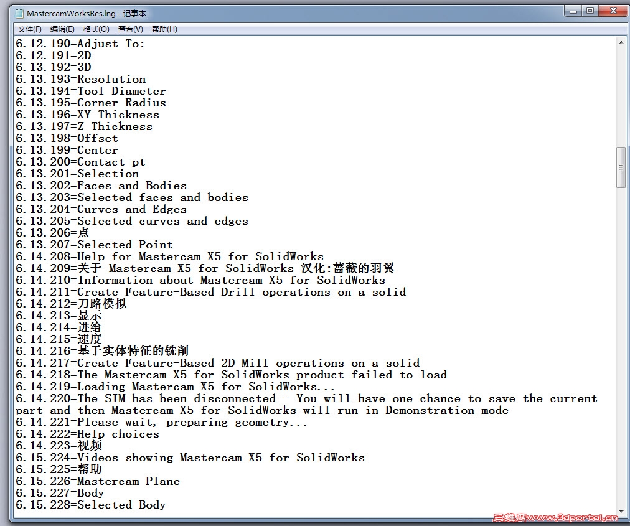Click the line 6.13.195=Corner Radius
The width and height of the screenshot is (630, 526).
[x=91, y=103]
